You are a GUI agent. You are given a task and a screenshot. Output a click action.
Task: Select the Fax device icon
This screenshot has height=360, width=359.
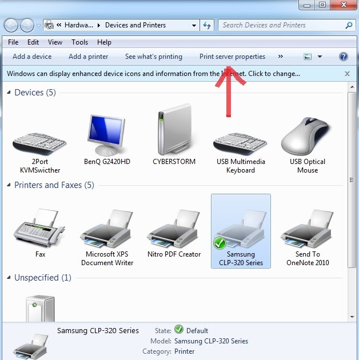39,228
